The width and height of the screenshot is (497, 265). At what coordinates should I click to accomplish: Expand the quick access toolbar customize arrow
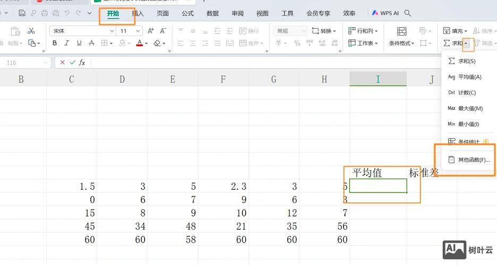pyautogui.click(x=90, y=13)
